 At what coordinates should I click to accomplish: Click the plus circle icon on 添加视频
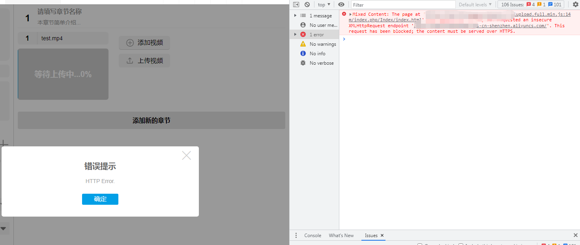coord(130,43)
